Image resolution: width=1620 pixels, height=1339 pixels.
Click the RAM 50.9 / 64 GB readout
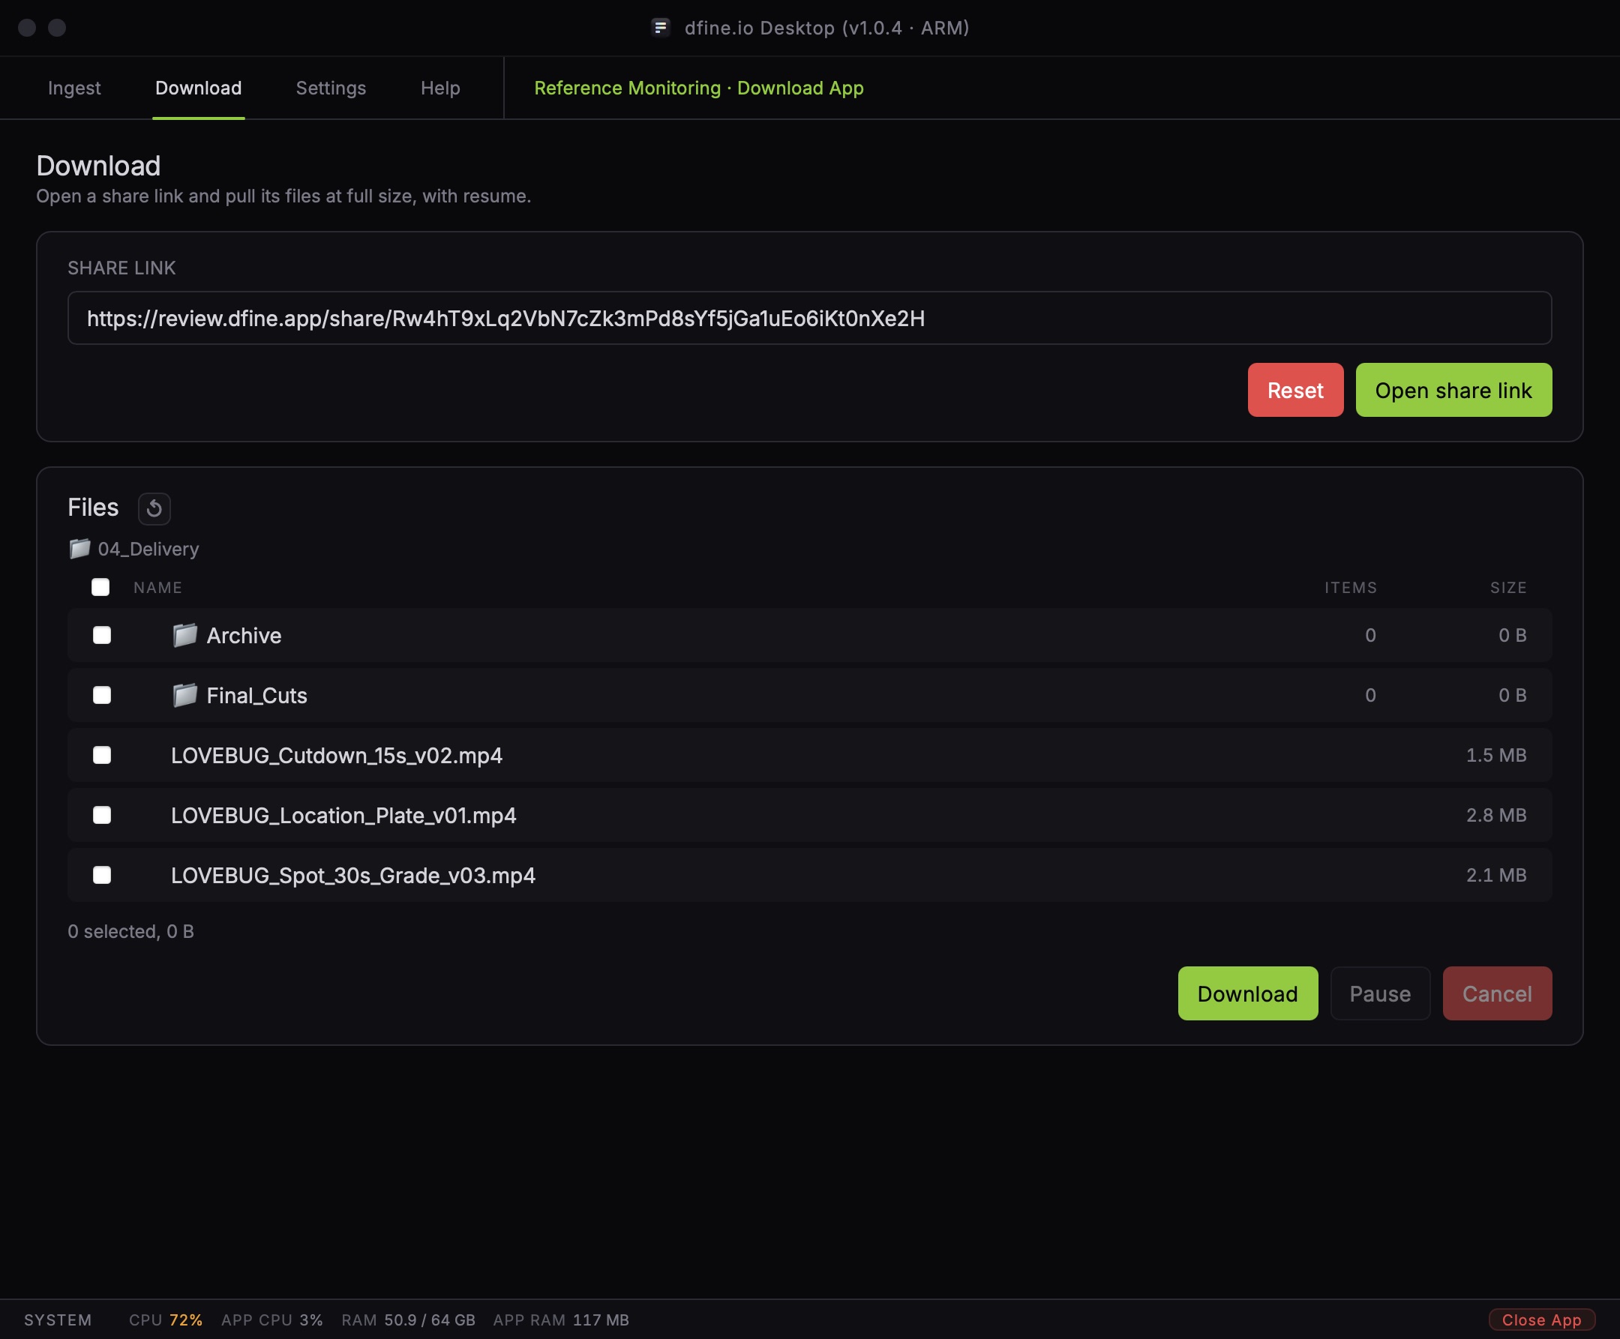tap(408, 1320)
